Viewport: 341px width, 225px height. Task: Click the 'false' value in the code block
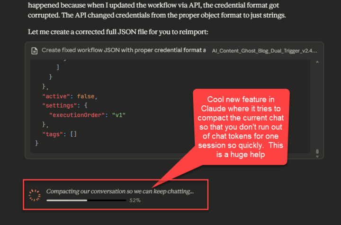coord(86,96)
